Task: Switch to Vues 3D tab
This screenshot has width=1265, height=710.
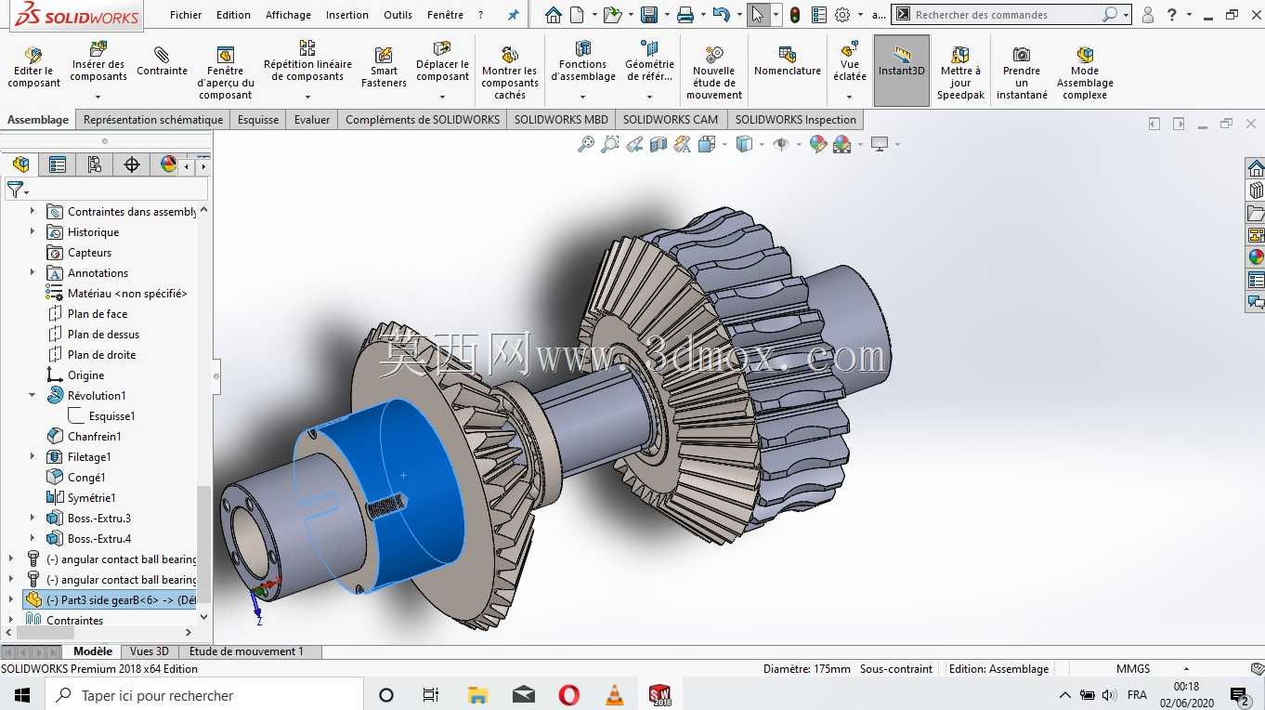Action: 149,651
